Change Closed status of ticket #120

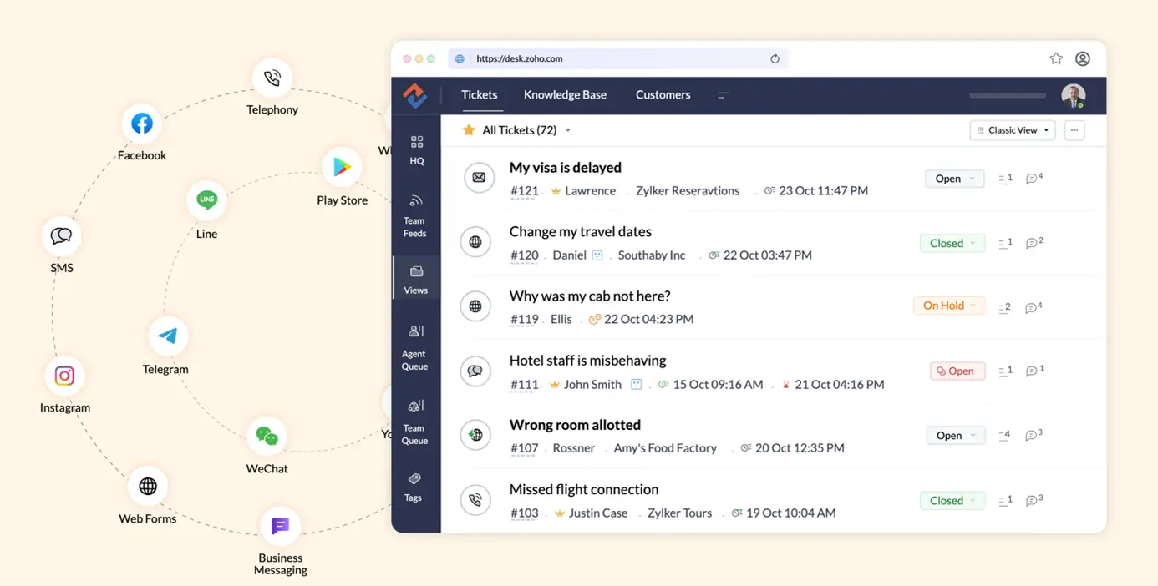pyautogui.click(x=952, y=243)
